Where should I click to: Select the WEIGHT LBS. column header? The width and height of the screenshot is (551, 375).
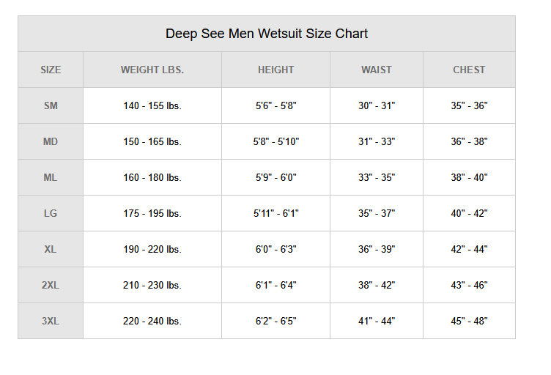click(152, 70)
